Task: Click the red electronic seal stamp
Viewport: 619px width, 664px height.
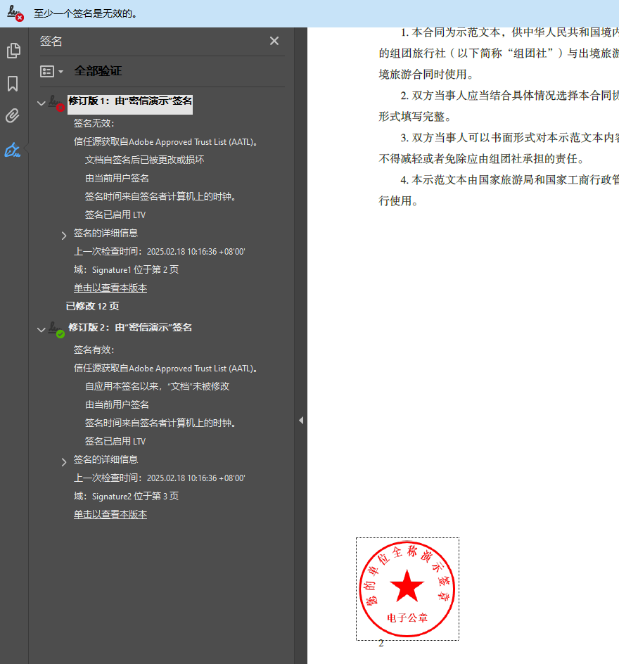Action: (407, 588)
